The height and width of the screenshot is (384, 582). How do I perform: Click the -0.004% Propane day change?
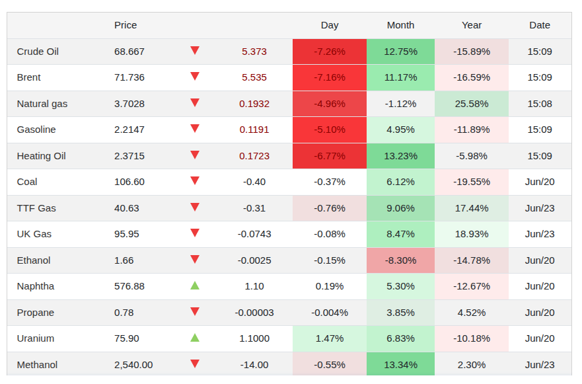coord(330,313)
